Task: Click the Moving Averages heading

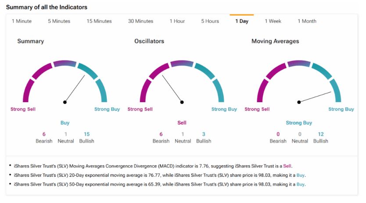Action: (x=275, y=41)
